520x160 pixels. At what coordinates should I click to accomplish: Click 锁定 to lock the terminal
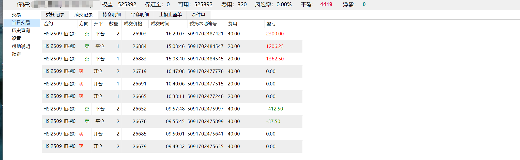pos(16,54)
